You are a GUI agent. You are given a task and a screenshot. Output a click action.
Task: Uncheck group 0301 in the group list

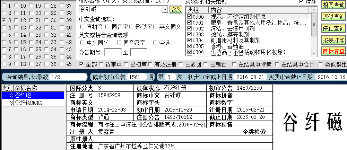tap(189, 23)
